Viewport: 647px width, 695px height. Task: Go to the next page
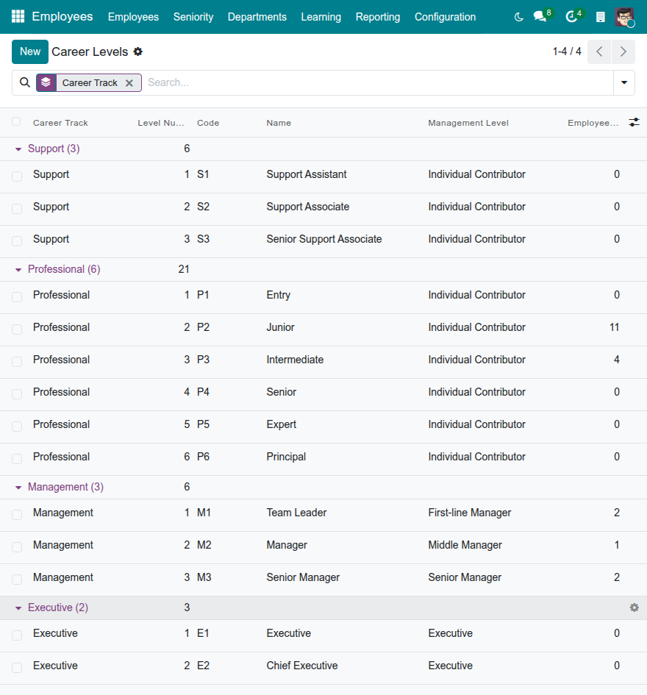click(623, 51)
